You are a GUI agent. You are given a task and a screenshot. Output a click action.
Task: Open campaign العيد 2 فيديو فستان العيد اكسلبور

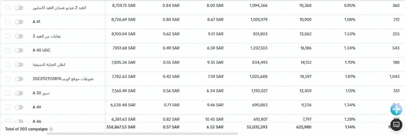click(59, 8)
